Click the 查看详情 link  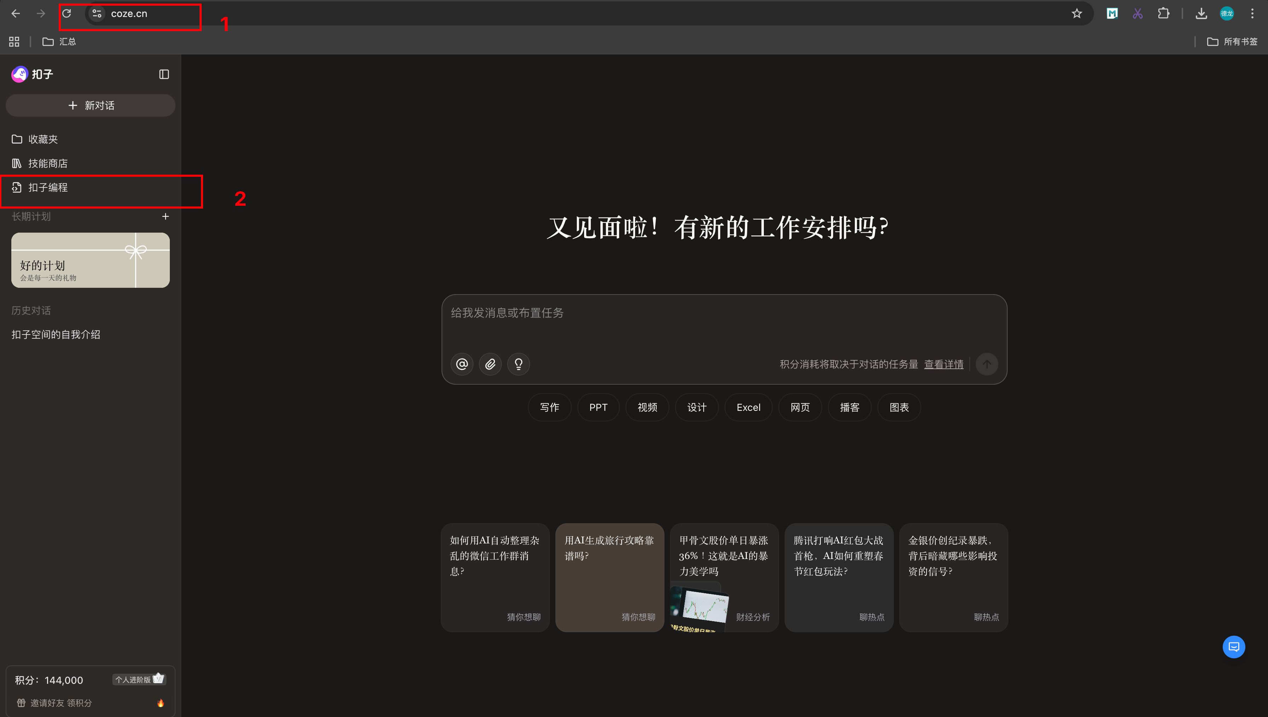[x=943, y=364]
